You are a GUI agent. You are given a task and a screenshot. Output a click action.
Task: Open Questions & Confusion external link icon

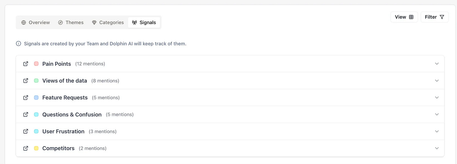point(26,115)
